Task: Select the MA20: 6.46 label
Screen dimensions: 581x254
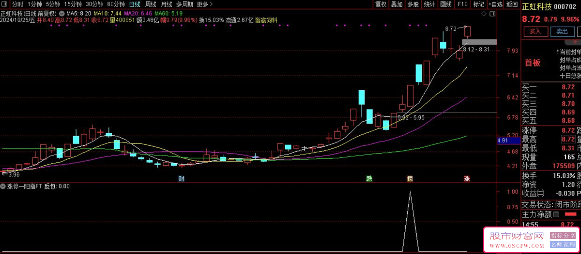Action: (138, 13)
